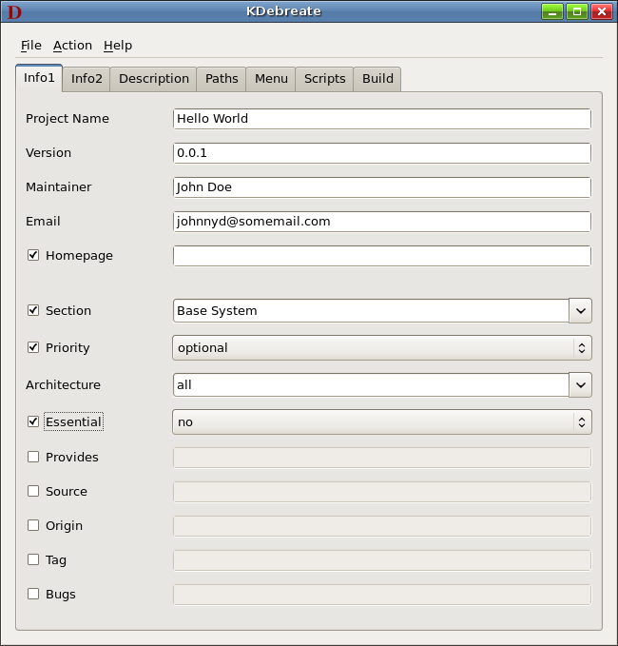
Task: Maximize the KDebreate window
Action: tap(577, 11)
